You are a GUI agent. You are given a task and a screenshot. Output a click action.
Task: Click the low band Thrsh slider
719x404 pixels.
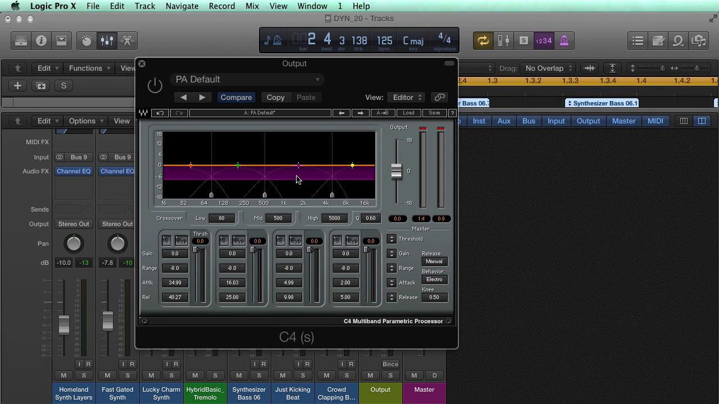[x=196, y=250]
